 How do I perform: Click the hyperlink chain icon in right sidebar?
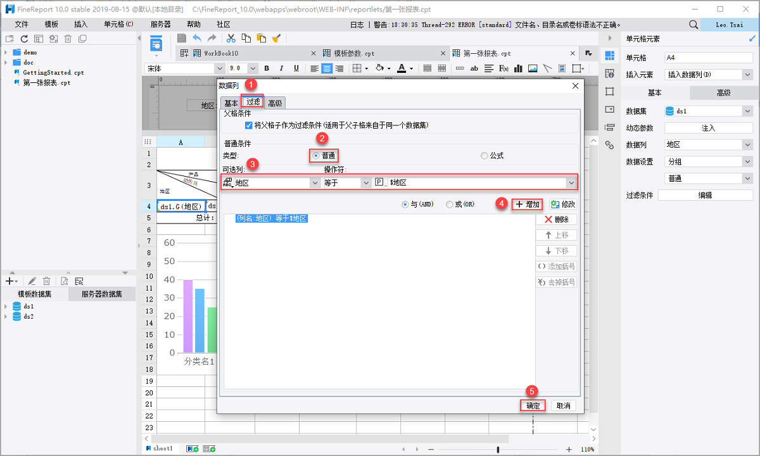[x=609, y=144]
